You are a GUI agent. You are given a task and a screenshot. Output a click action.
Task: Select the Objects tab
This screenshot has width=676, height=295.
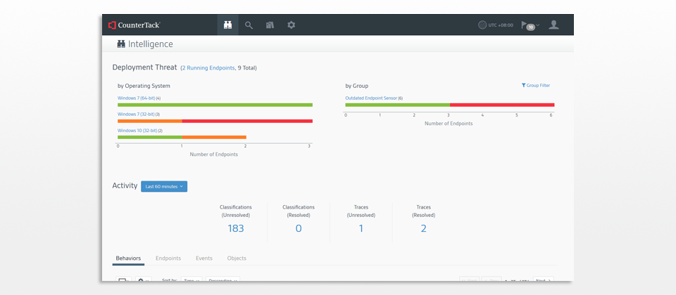tap(237, 258)
